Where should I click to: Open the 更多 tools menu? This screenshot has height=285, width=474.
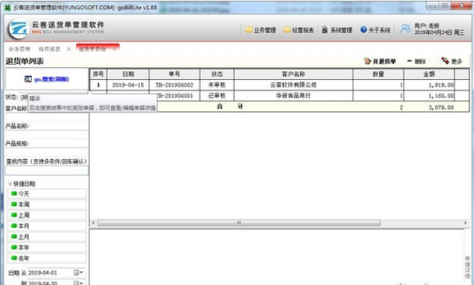451,61
